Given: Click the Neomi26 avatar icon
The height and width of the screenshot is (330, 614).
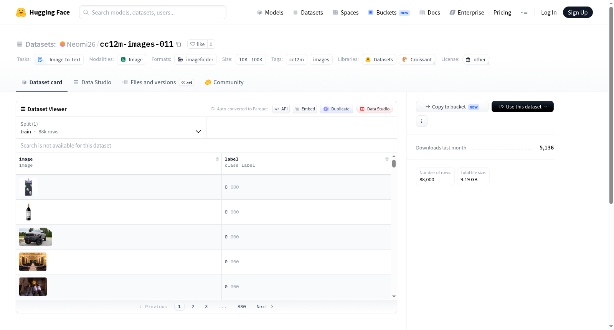Looking at the screenshot, I should click(x=63, y=44).
